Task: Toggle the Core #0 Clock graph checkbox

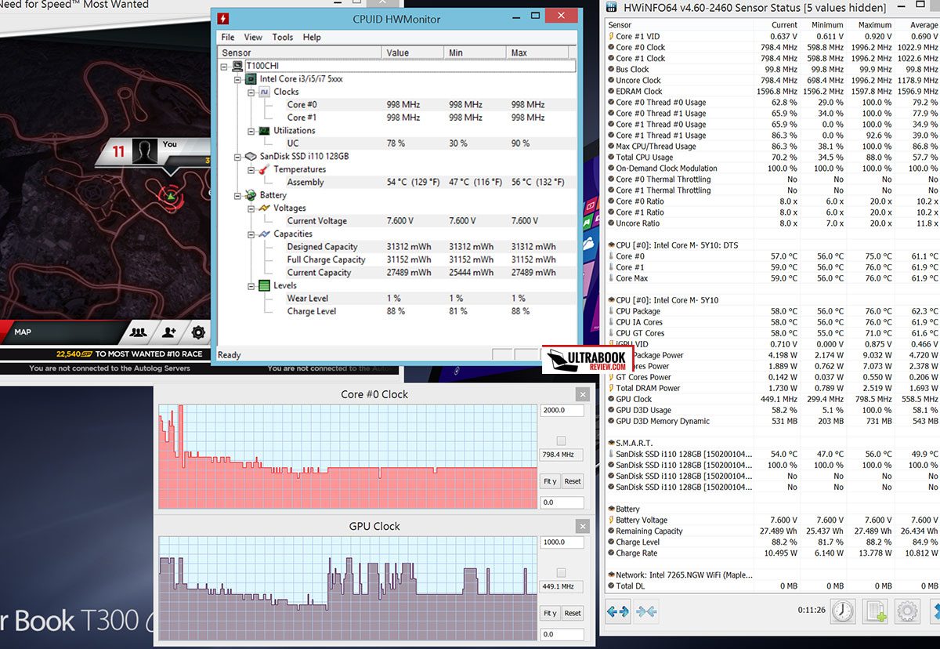Action: pos(561,441)
